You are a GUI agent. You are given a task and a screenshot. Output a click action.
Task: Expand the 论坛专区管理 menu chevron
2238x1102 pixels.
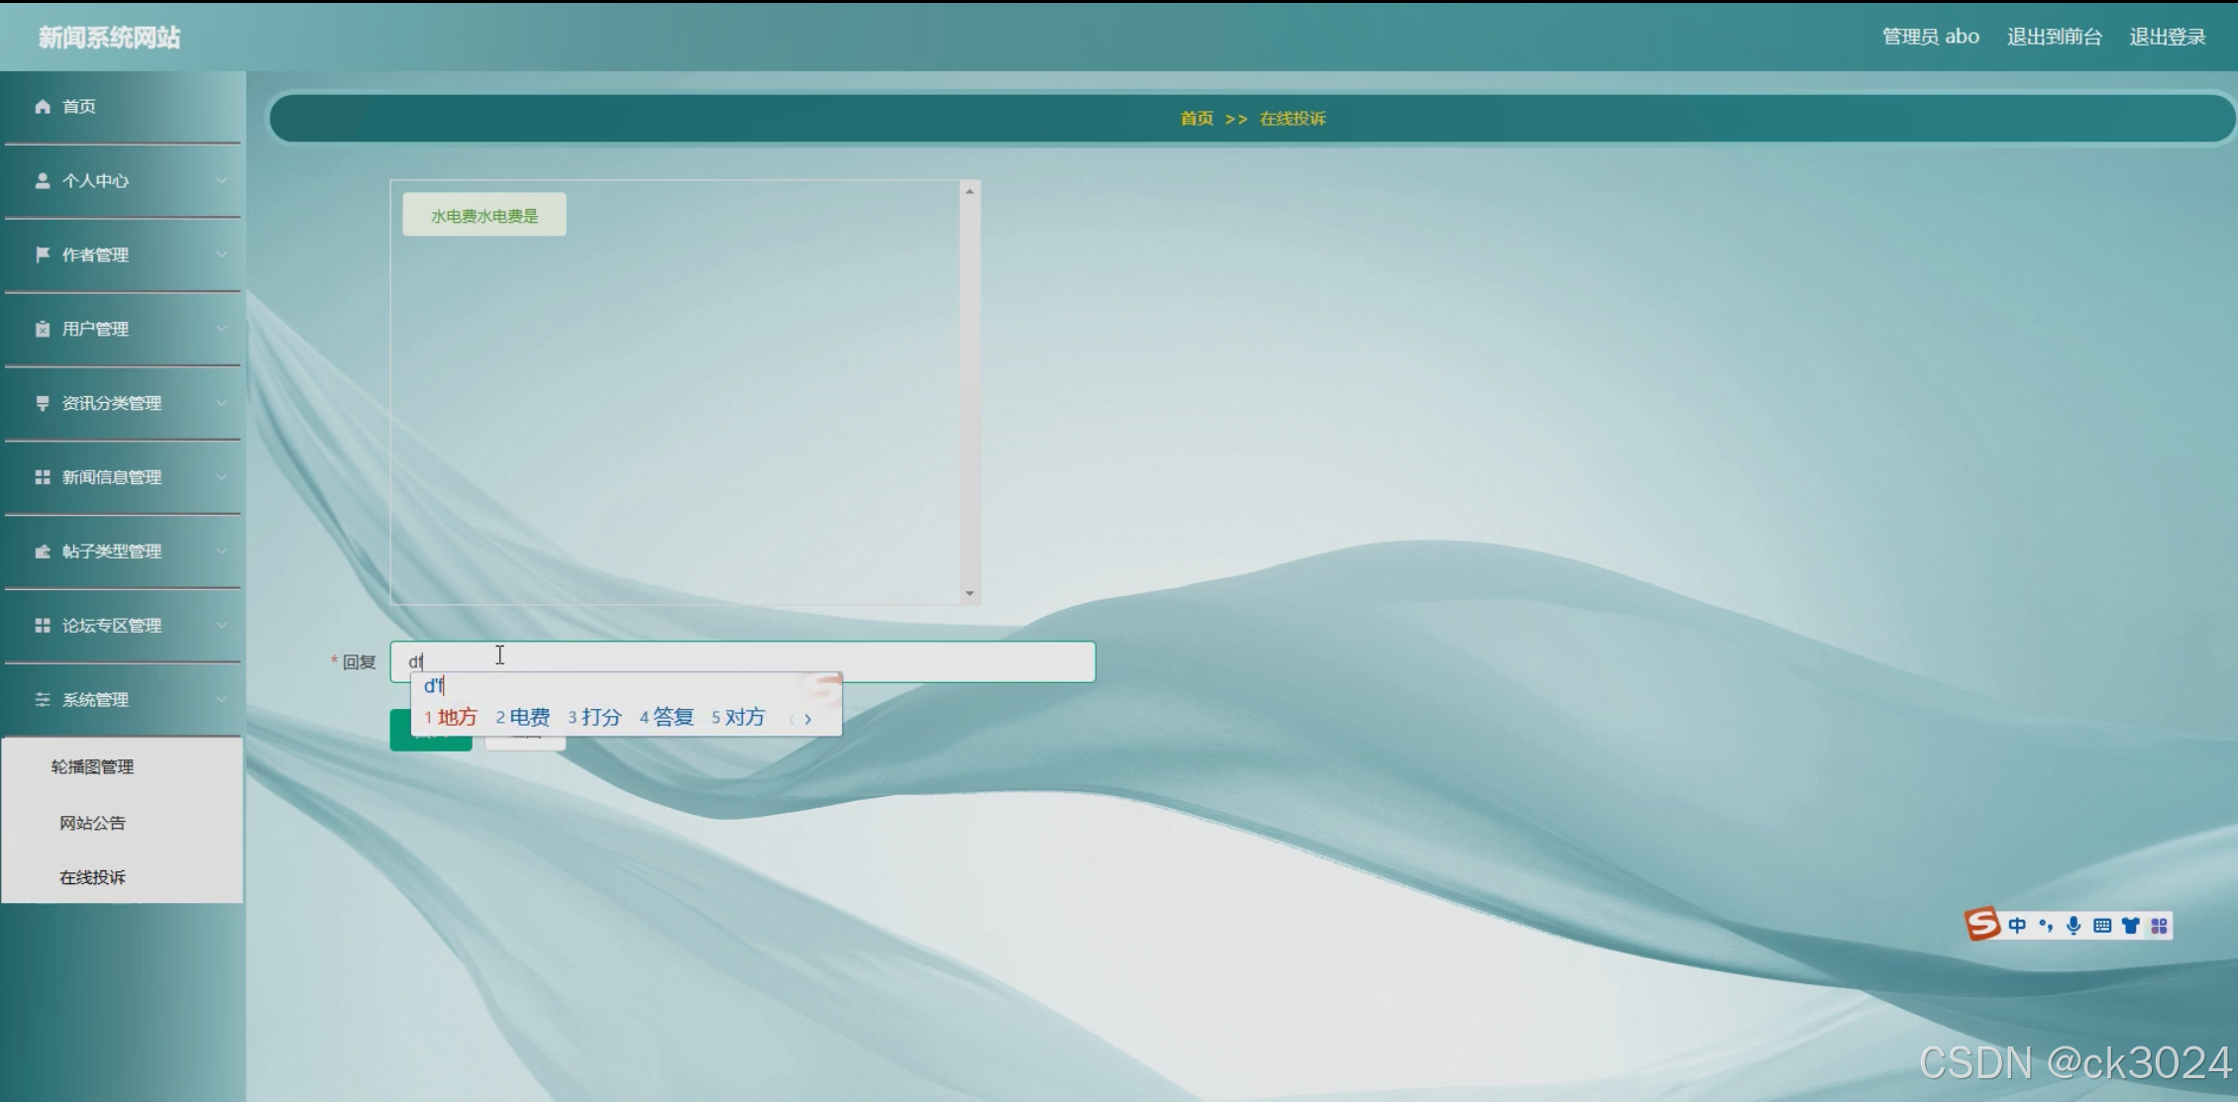(x=222, y=626)
